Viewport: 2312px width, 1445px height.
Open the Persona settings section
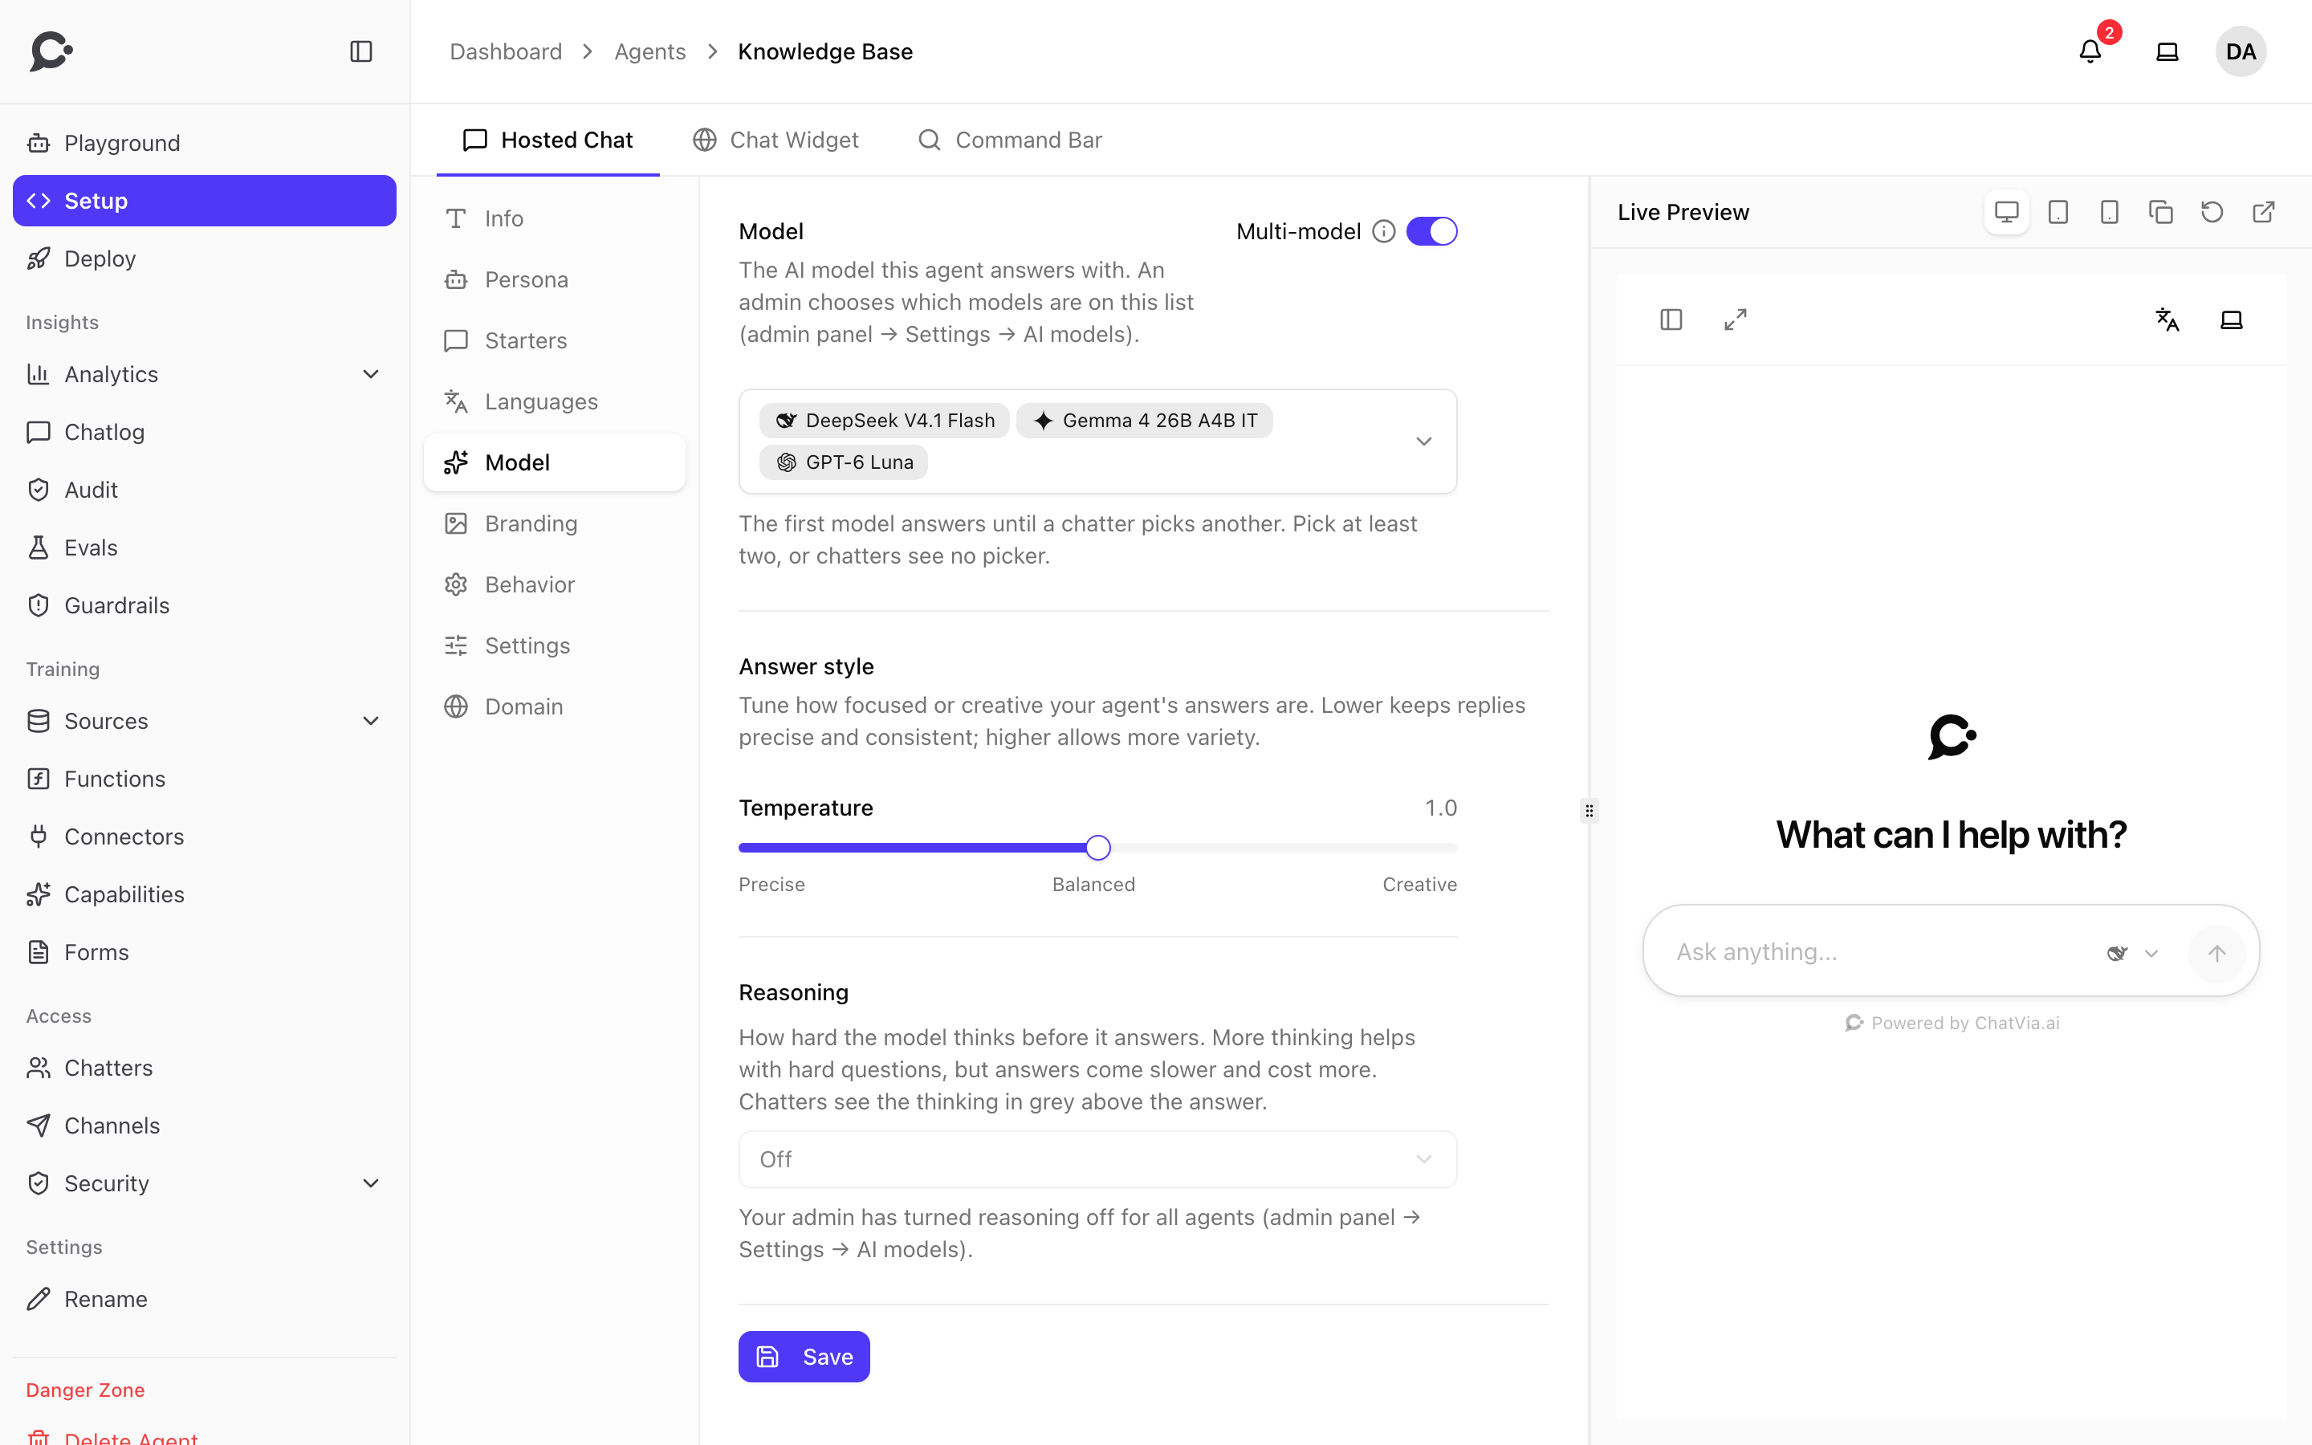pos(554,280)
